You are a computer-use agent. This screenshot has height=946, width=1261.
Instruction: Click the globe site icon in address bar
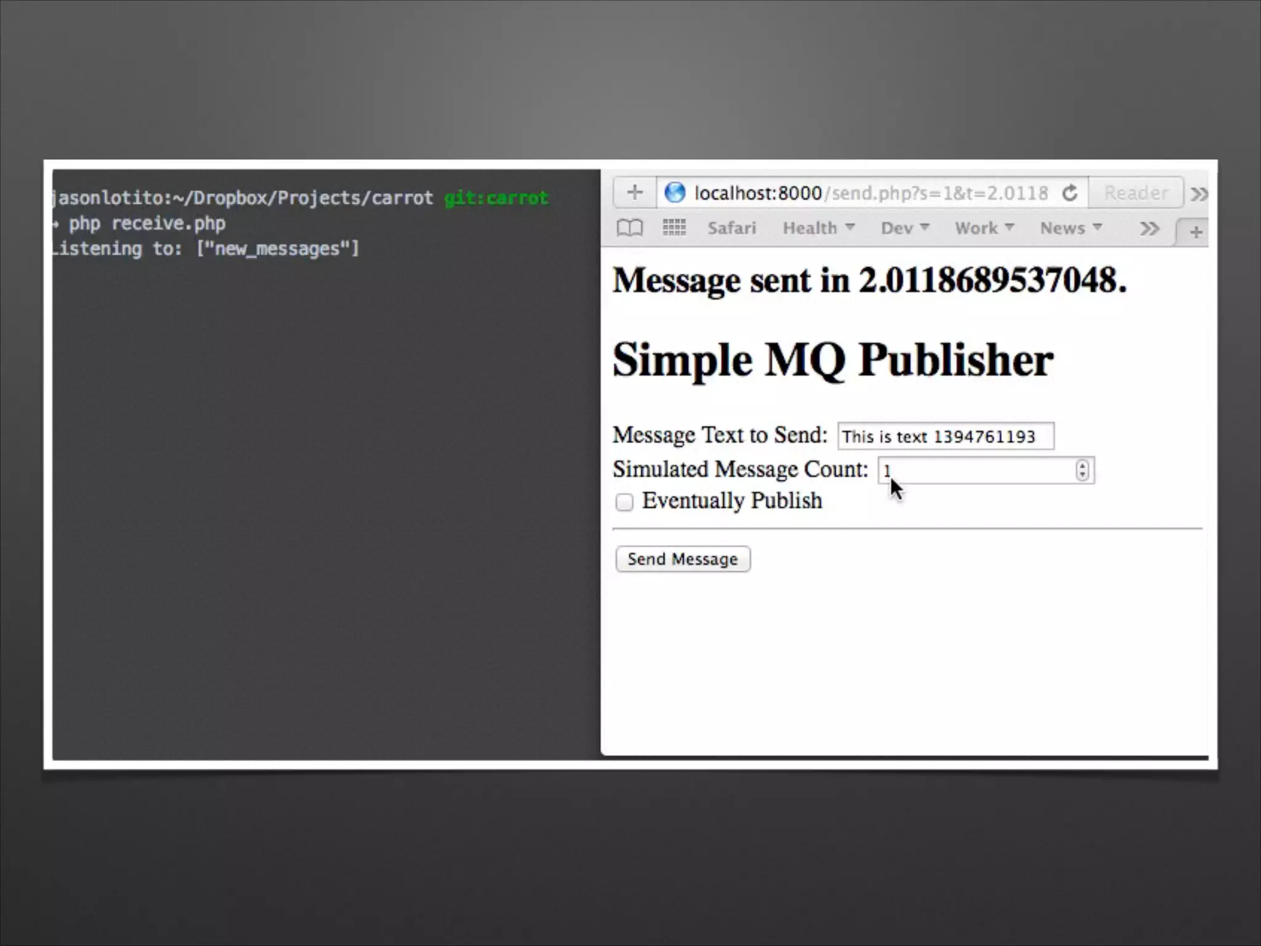click(x=675, y=193)
